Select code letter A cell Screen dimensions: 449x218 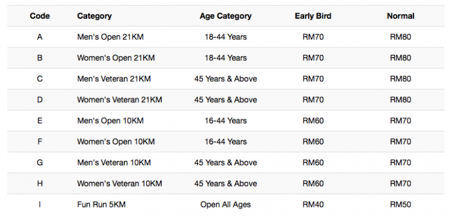pos(40,37)
